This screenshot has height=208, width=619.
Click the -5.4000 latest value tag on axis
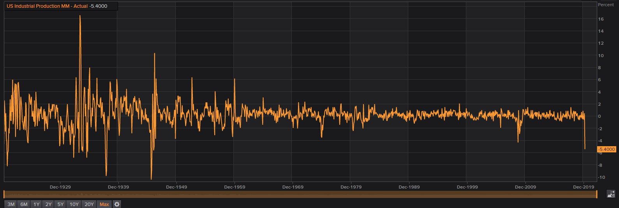pyautogui.click(x=607, y=149)
